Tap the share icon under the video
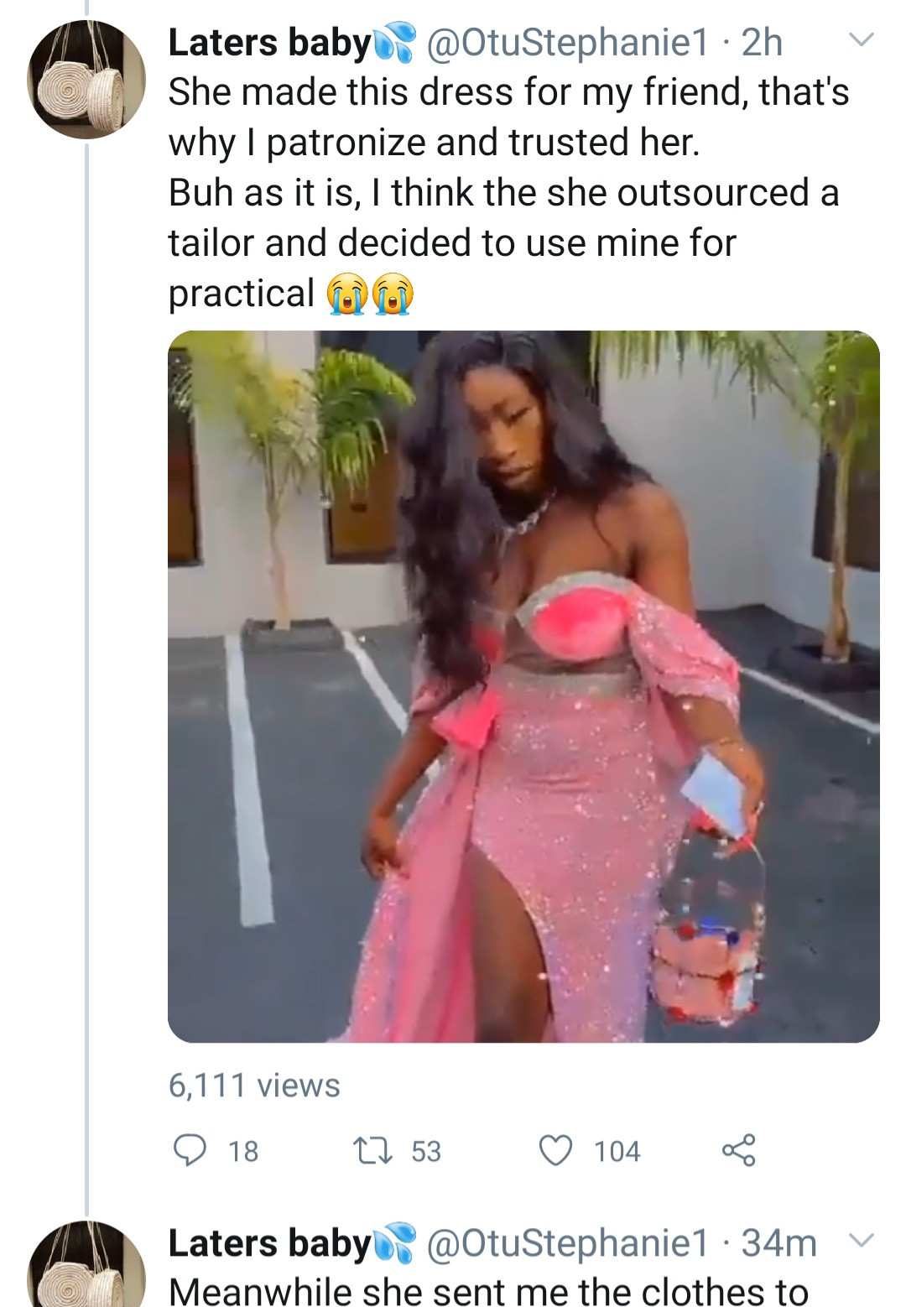Image resolution: width=906 pixels, height=1307 pixels. click(x=738, y=1150)
